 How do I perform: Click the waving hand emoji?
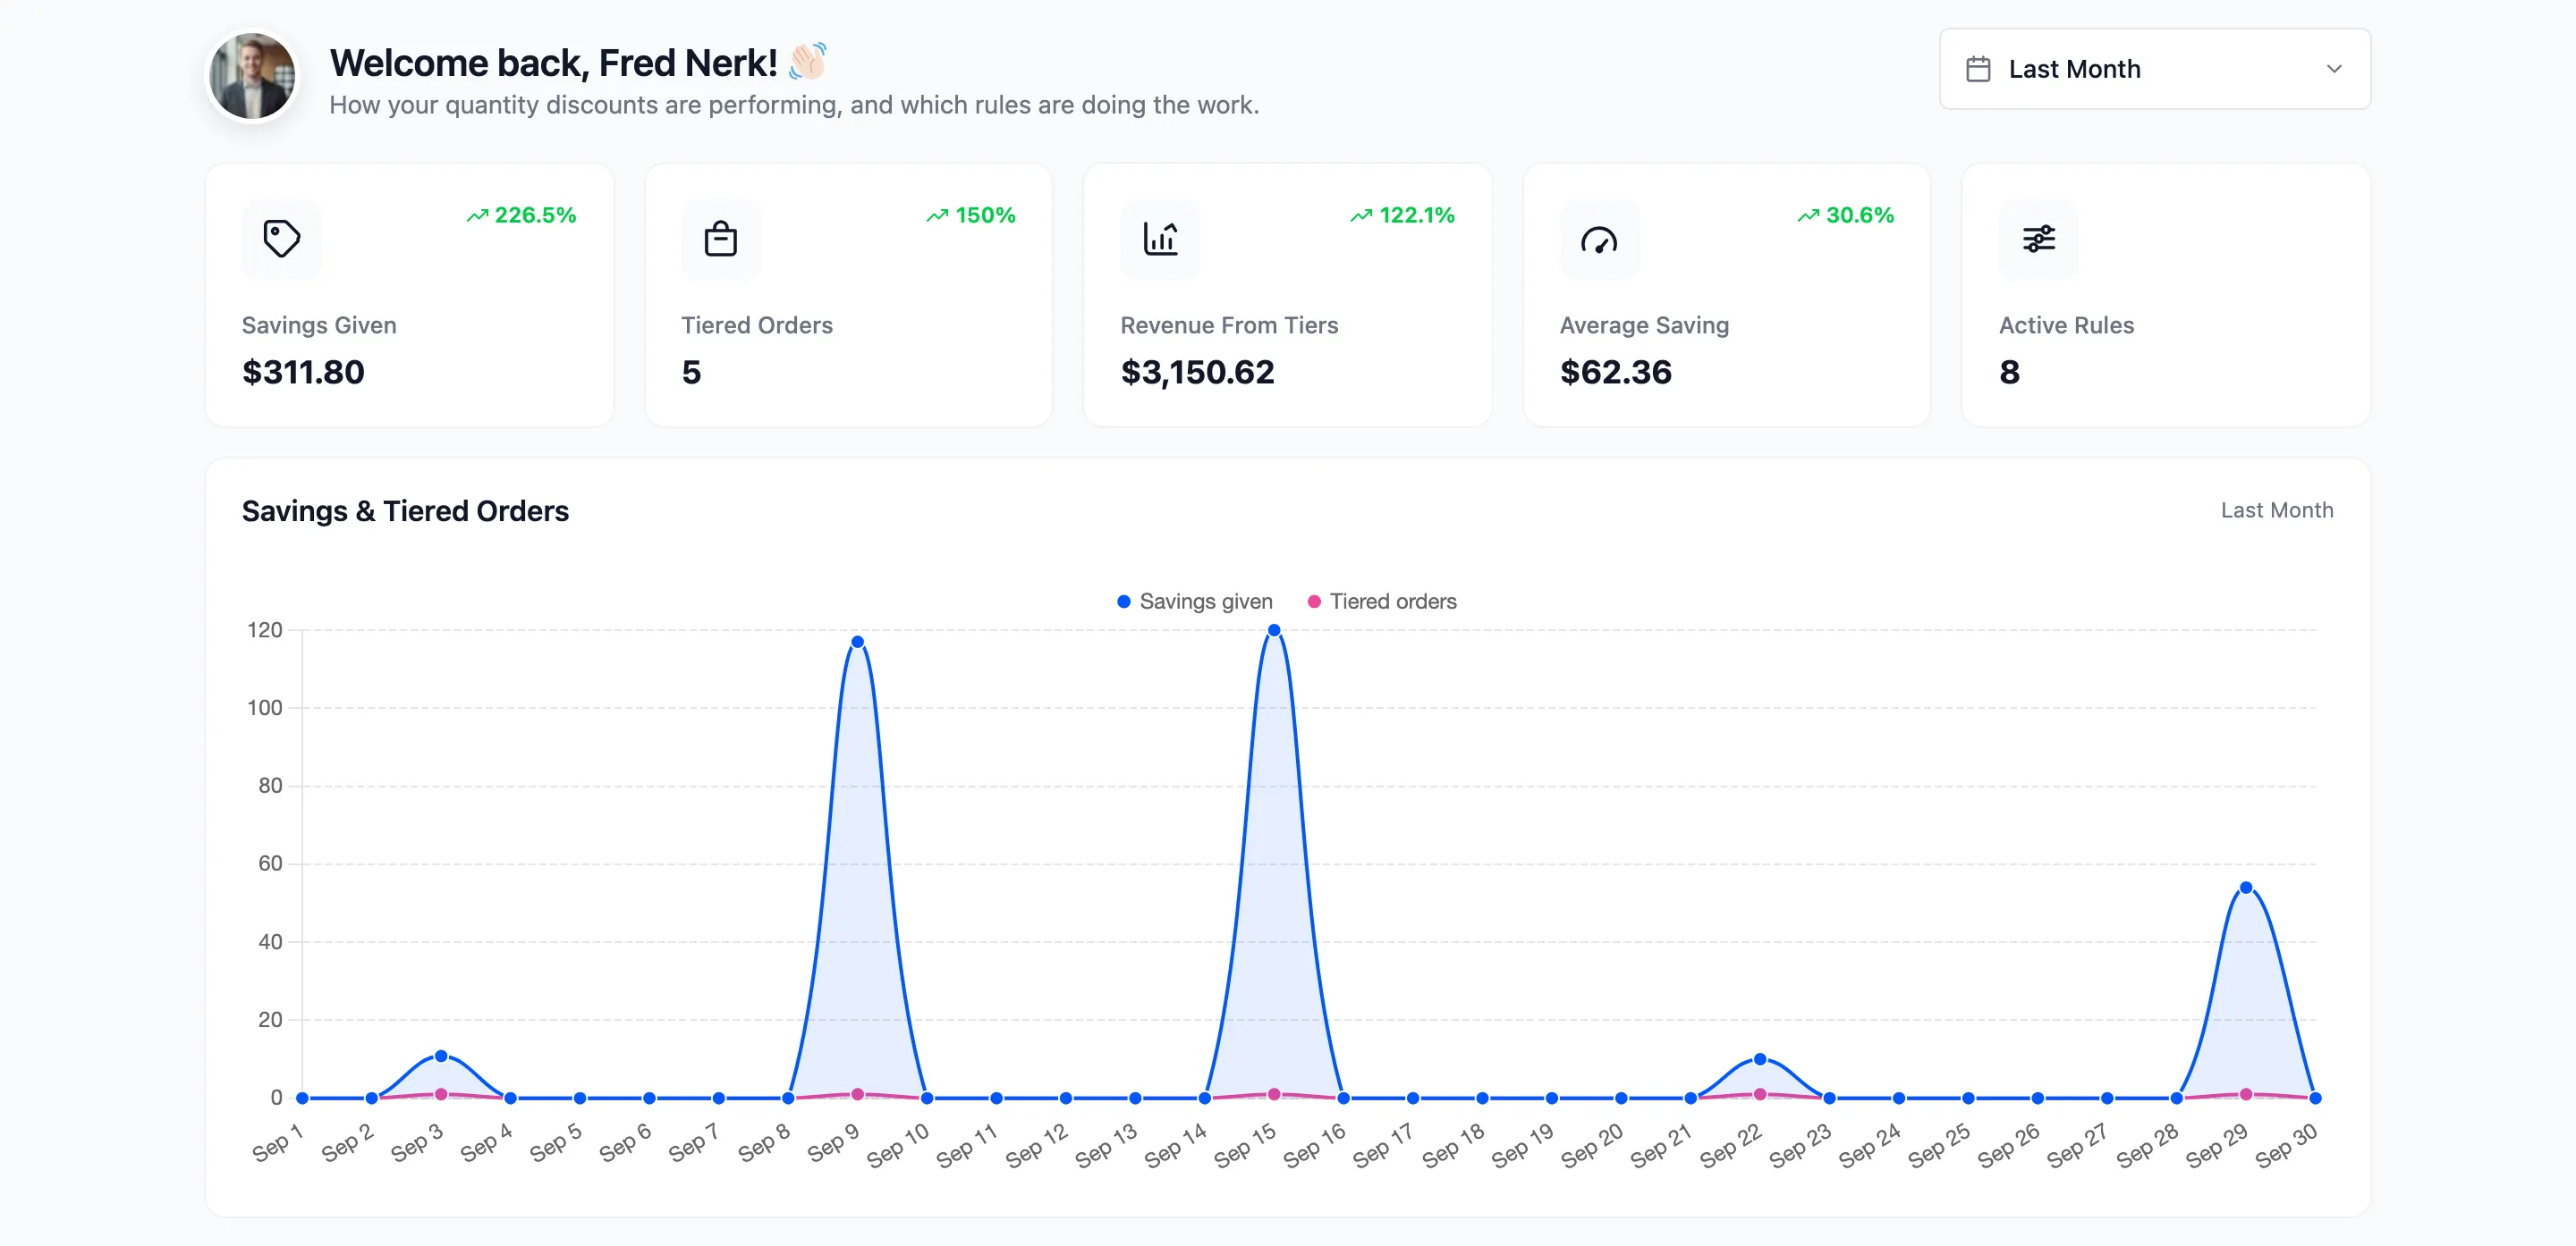[x=808, y=61]
